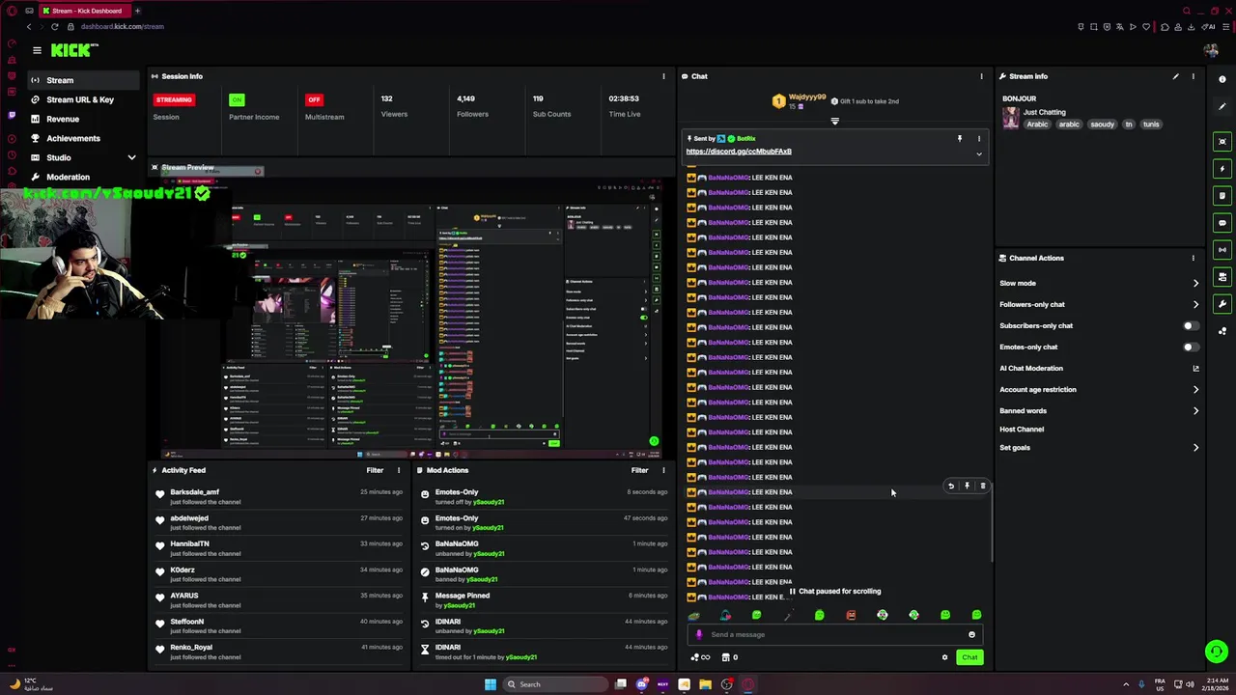Click Send a message input field
Screen dimensions: 1236x695
point(834,634)
